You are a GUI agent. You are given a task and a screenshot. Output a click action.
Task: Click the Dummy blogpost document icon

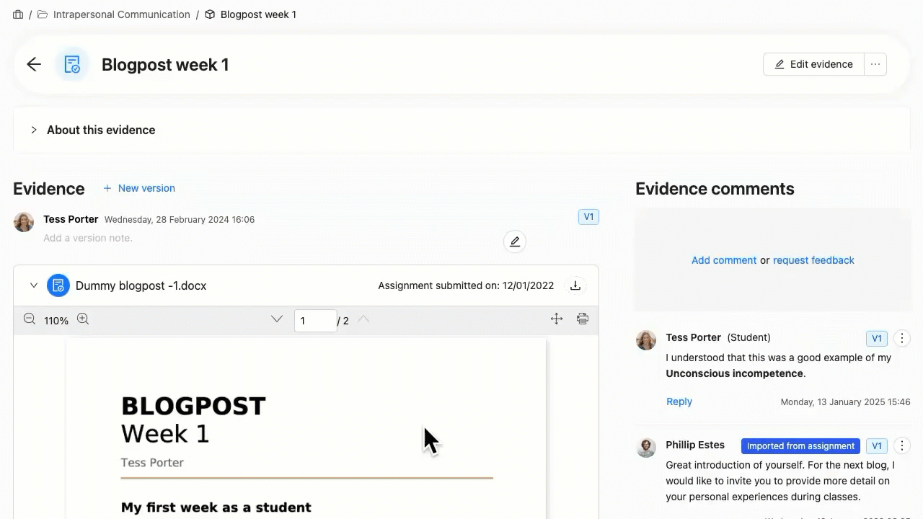pyautogui.click(x=58, y=285)
